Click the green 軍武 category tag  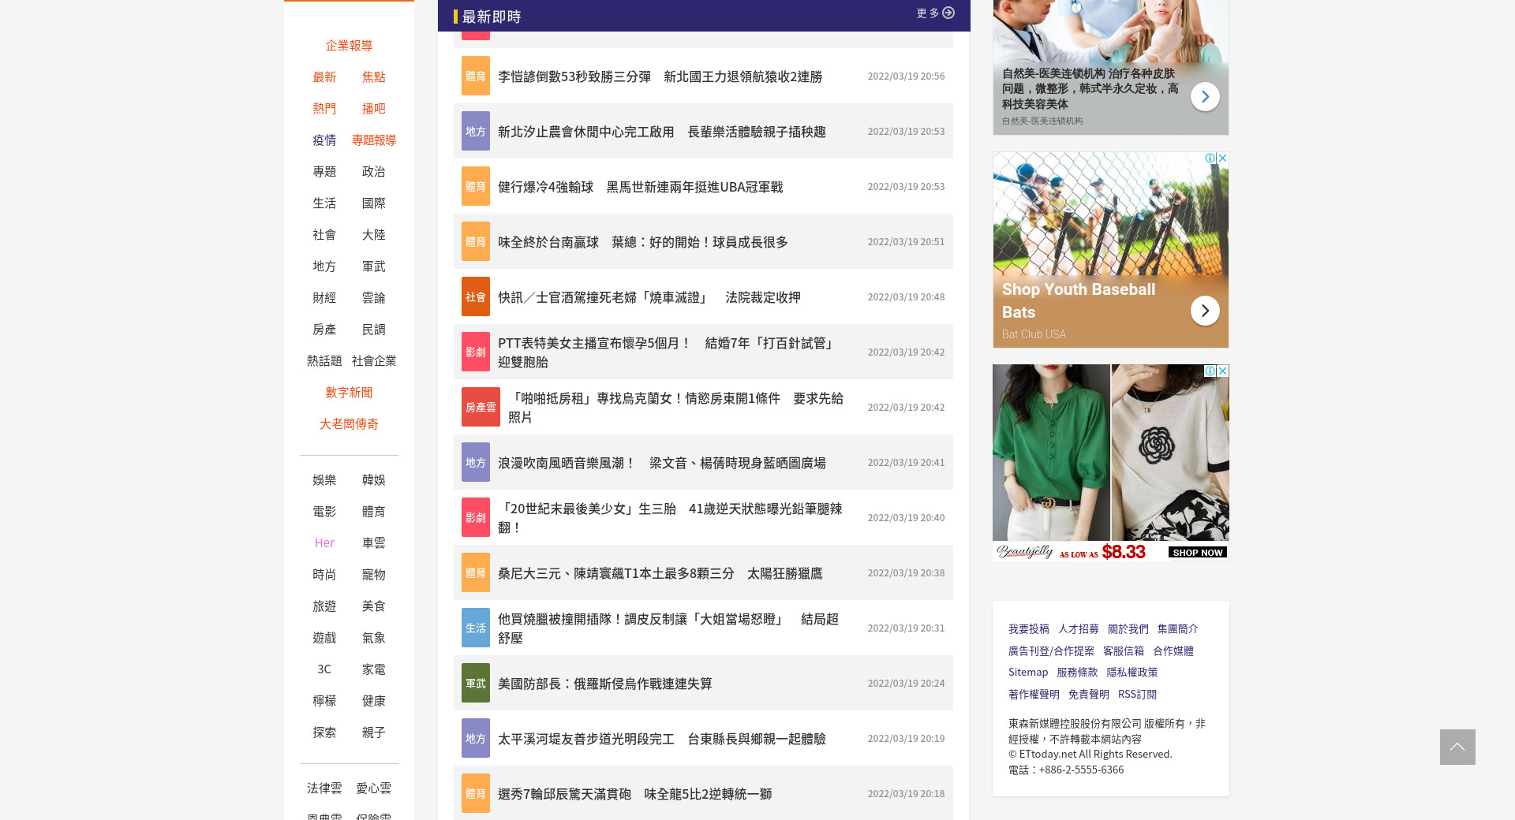[x=475, y=684]
